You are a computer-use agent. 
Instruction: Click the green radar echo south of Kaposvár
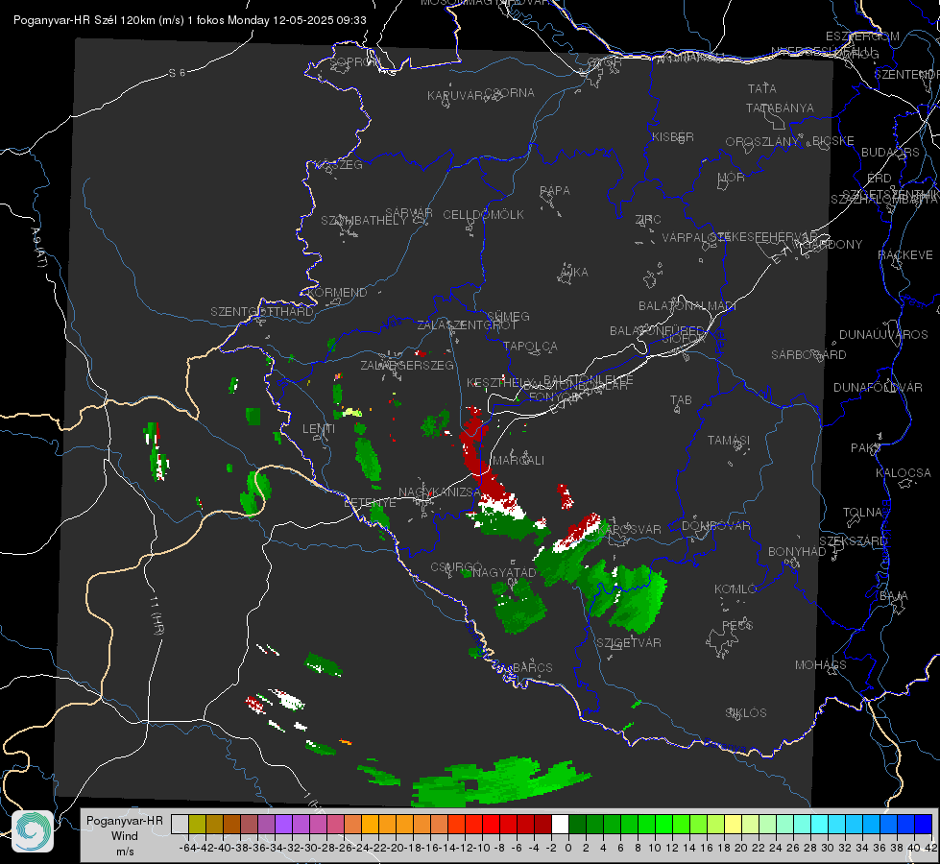tap(626, 596)
